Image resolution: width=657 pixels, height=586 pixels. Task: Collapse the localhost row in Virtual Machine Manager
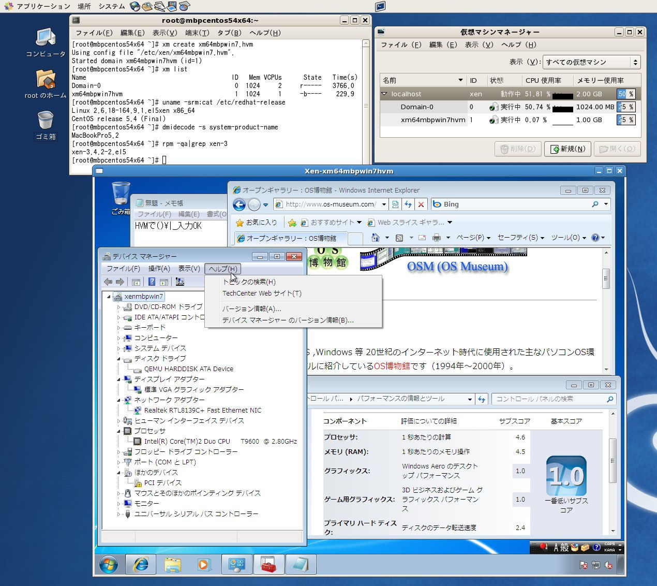pos(384,94)
